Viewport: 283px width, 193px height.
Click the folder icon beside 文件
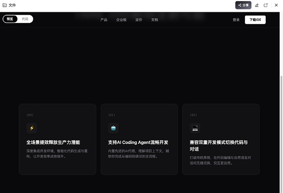pos(5,5)
